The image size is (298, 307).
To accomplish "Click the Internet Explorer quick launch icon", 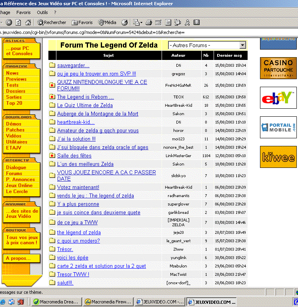I will (3, 302).
